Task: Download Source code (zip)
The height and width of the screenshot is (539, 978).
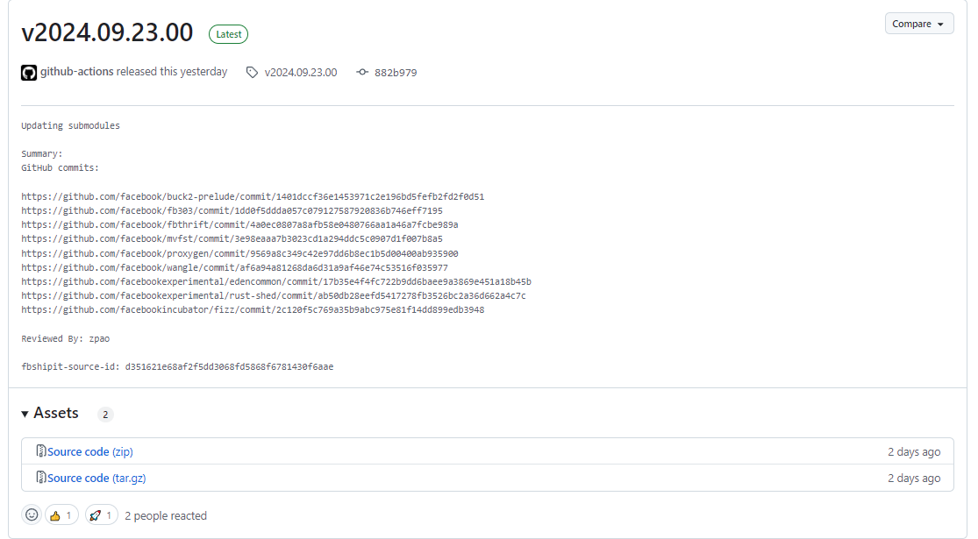Action: [x=89, y=451]
